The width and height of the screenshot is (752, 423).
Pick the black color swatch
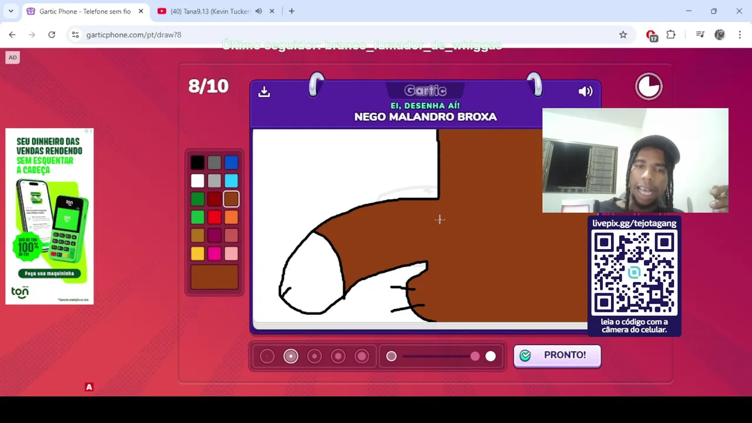point(197,163)
